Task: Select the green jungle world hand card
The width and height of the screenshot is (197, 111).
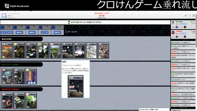Action: pos(55,51)
